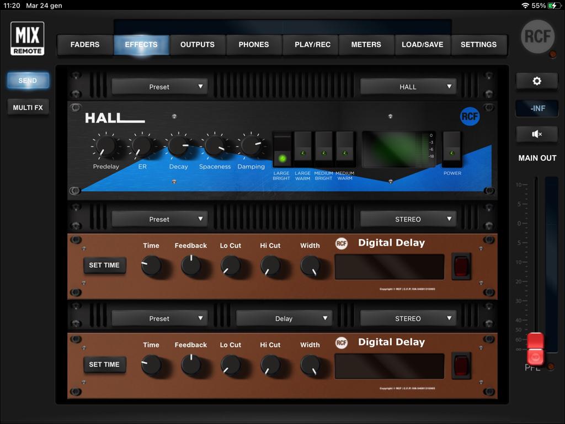Screen dimensions: 565x424
Task: Click Hi Cut knob on first Digital Delay
Action: tap(270, 266)
